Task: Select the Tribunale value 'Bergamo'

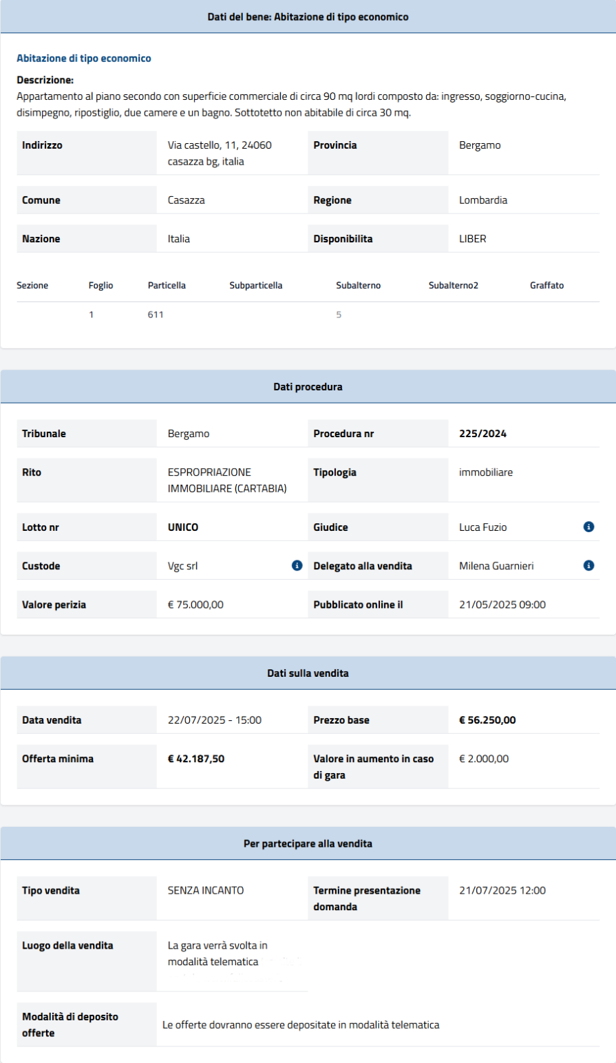Action: (189, 434)
